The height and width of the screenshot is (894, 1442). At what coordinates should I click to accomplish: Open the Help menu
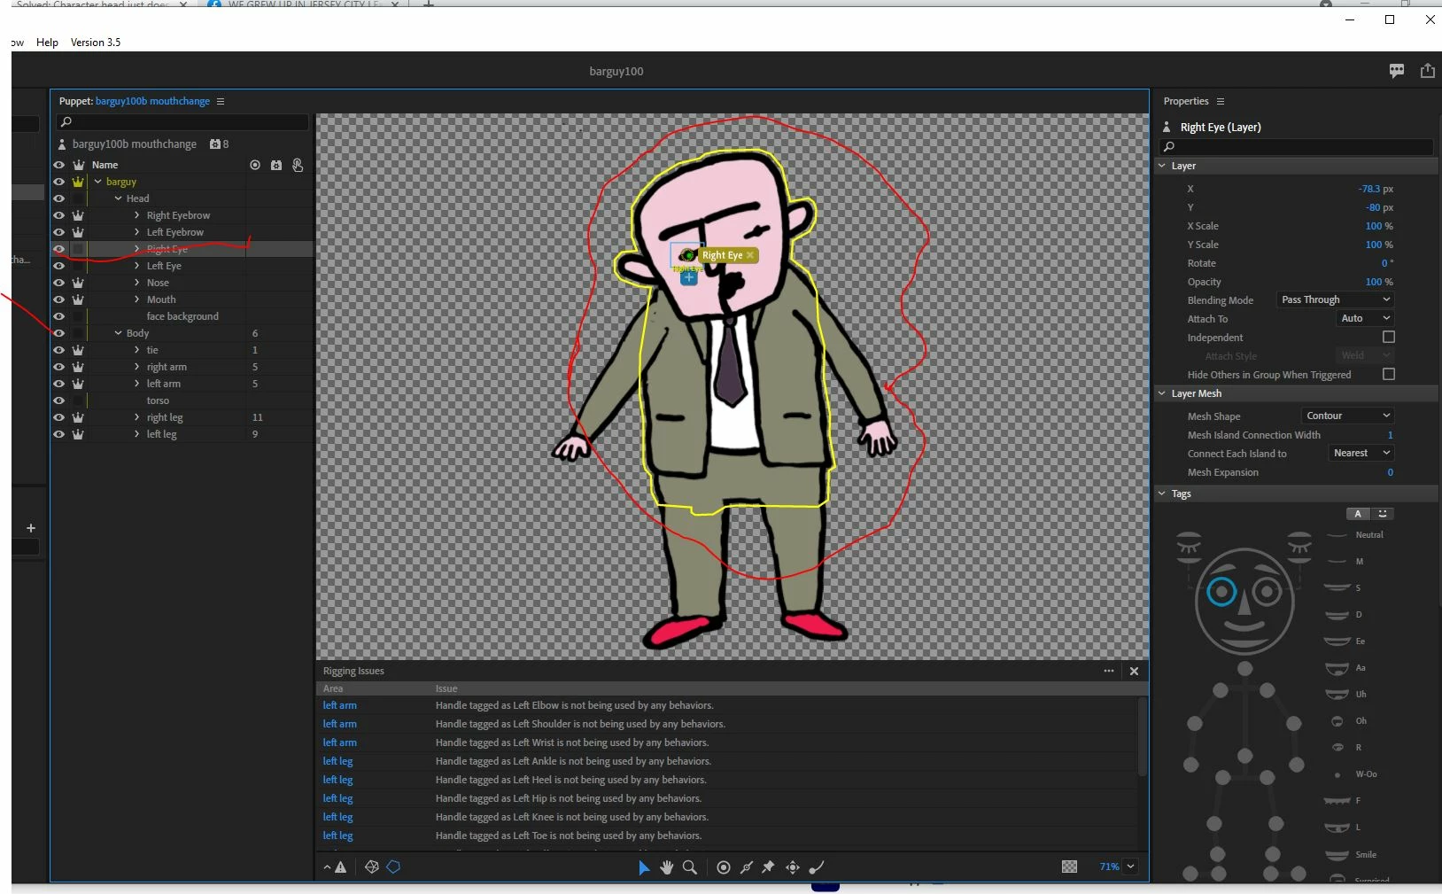click(47, 43)
